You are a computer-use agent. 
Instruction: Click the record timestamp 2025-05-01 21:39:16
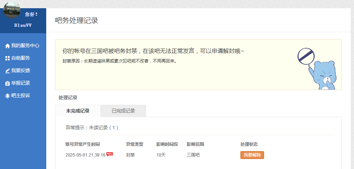pos(85,155)
